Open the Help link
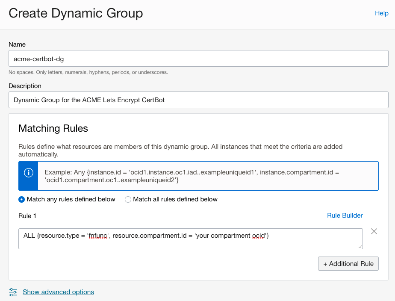 tap(381, 13)
